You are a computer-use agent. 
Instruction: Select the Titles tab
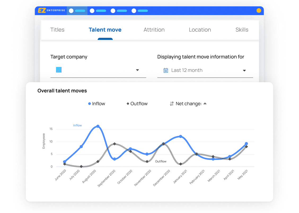[57, 30]
